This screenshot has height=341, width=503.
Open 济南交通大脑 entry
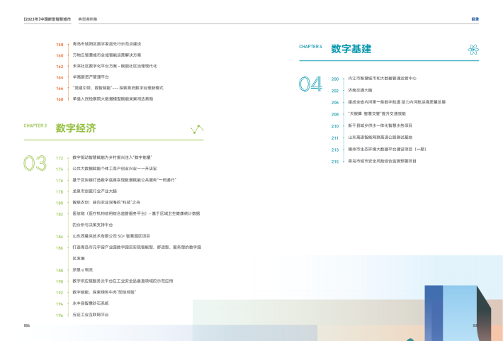pos(360,90)
